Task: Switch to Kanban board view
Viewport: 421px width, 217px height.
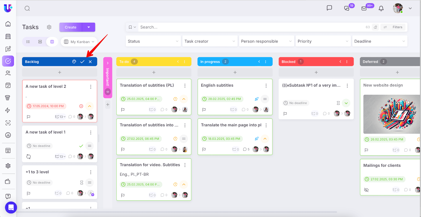Action: click(x=52, y=42)
